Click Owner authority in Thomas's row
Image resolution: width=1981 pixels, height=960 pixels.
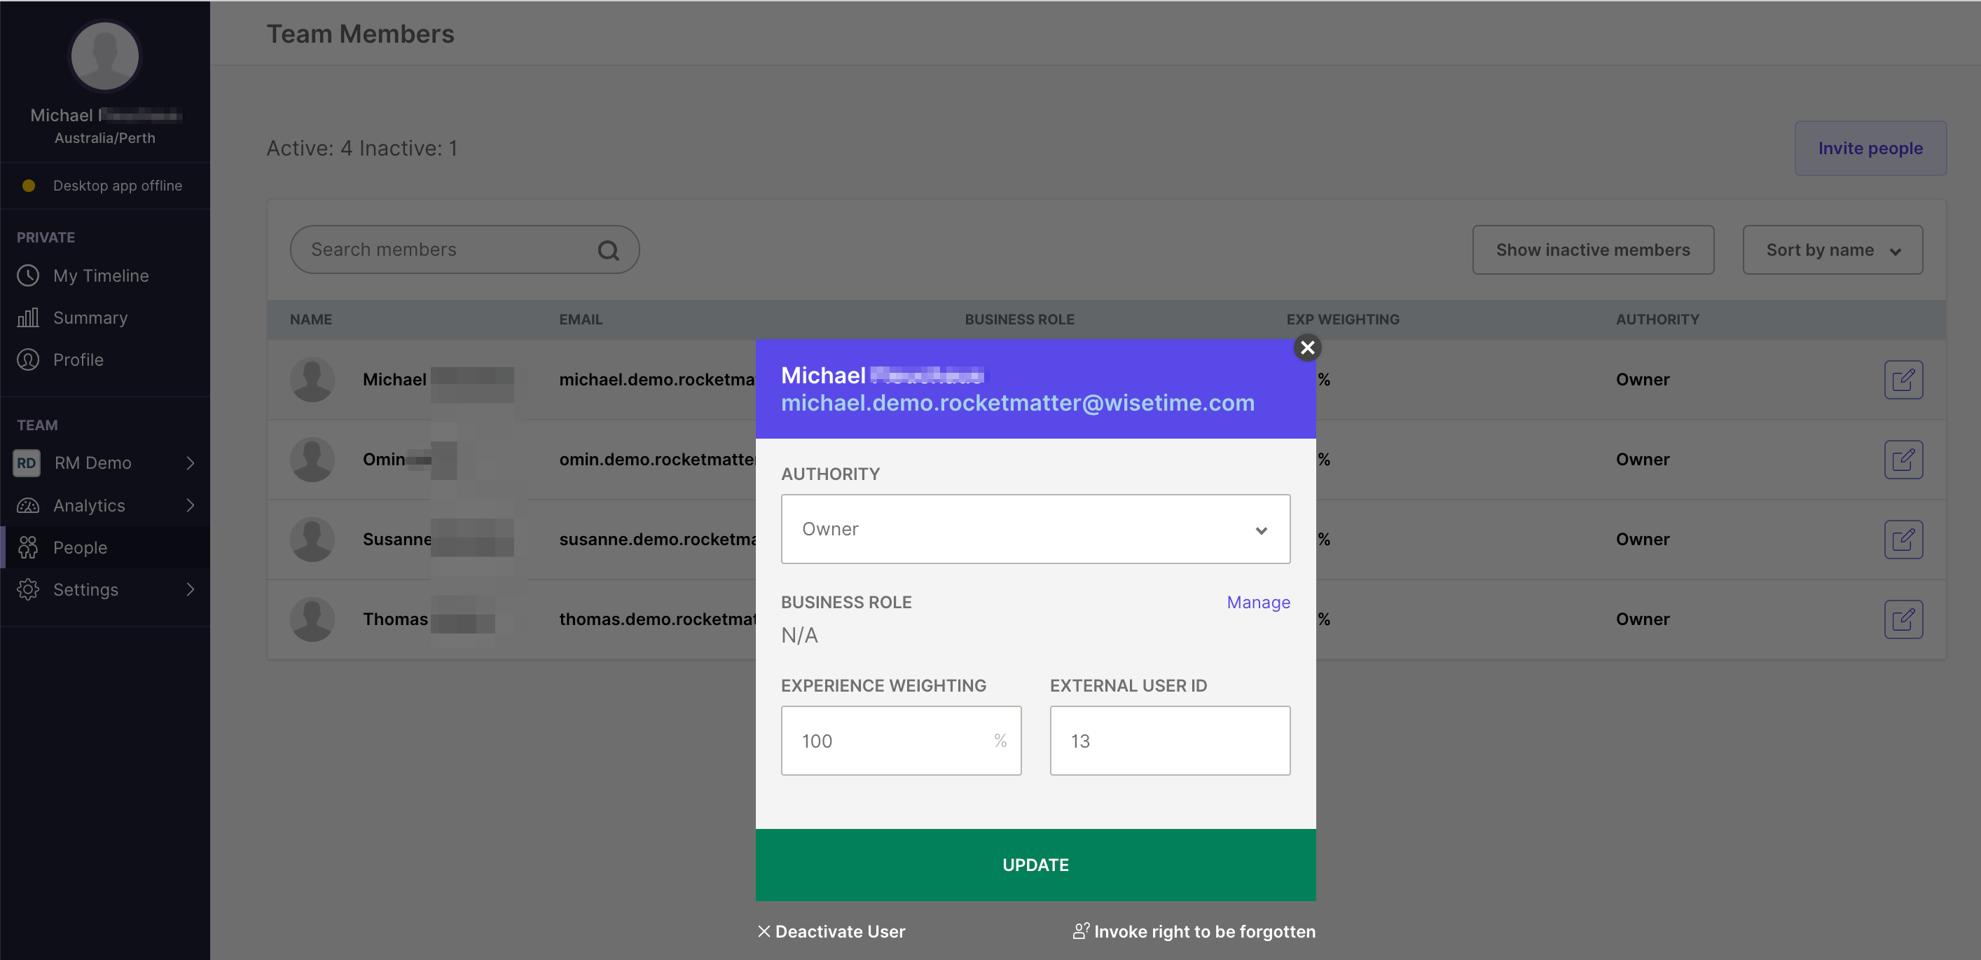pos(1643,619)
